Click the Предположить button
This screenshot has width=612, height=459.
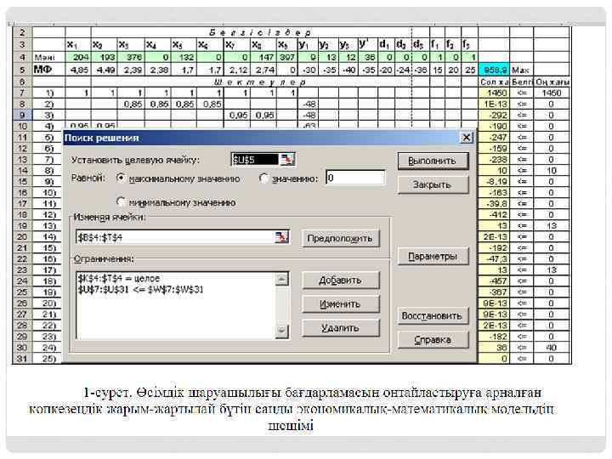340,238
